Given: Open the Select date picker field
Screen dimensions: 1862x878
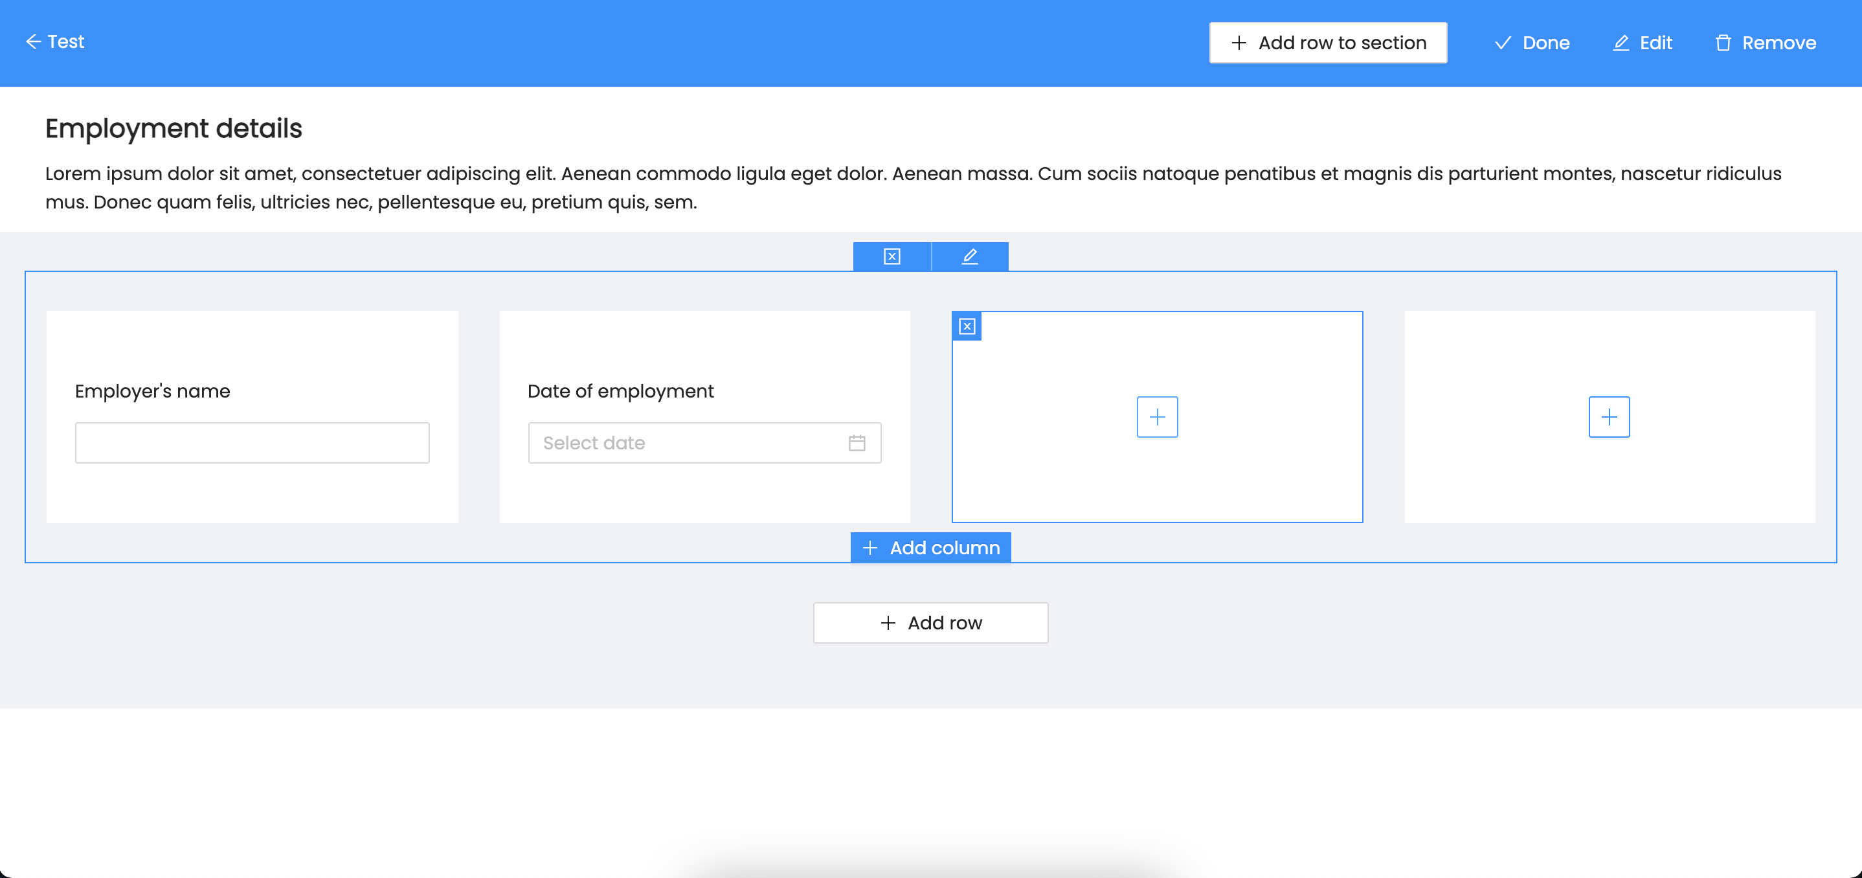Looking at the screenshot, I should pyautogui.click(x=687, y=443).
